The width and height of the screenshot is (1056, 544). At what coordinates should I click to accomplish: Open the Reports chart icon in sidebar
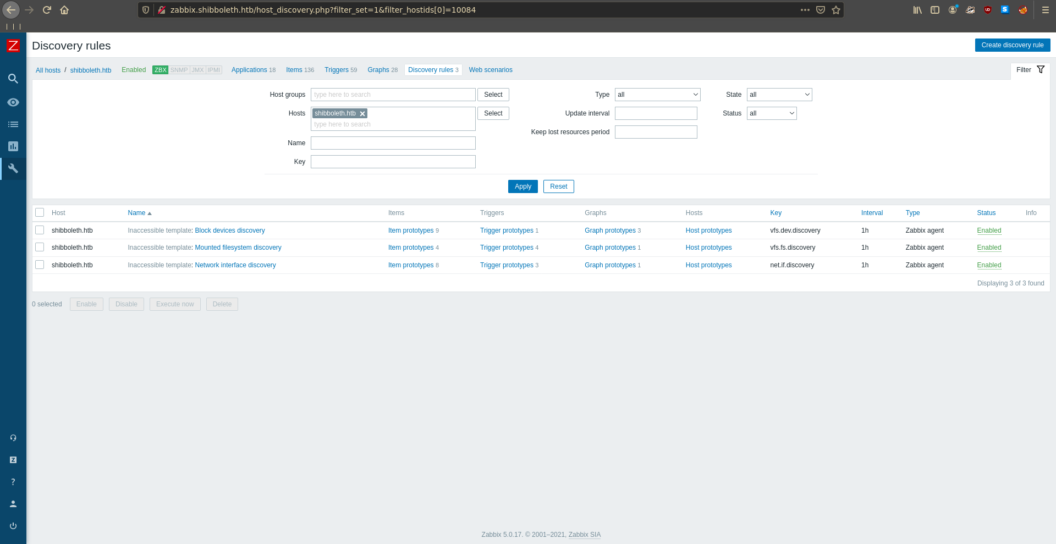pos(13,146)
